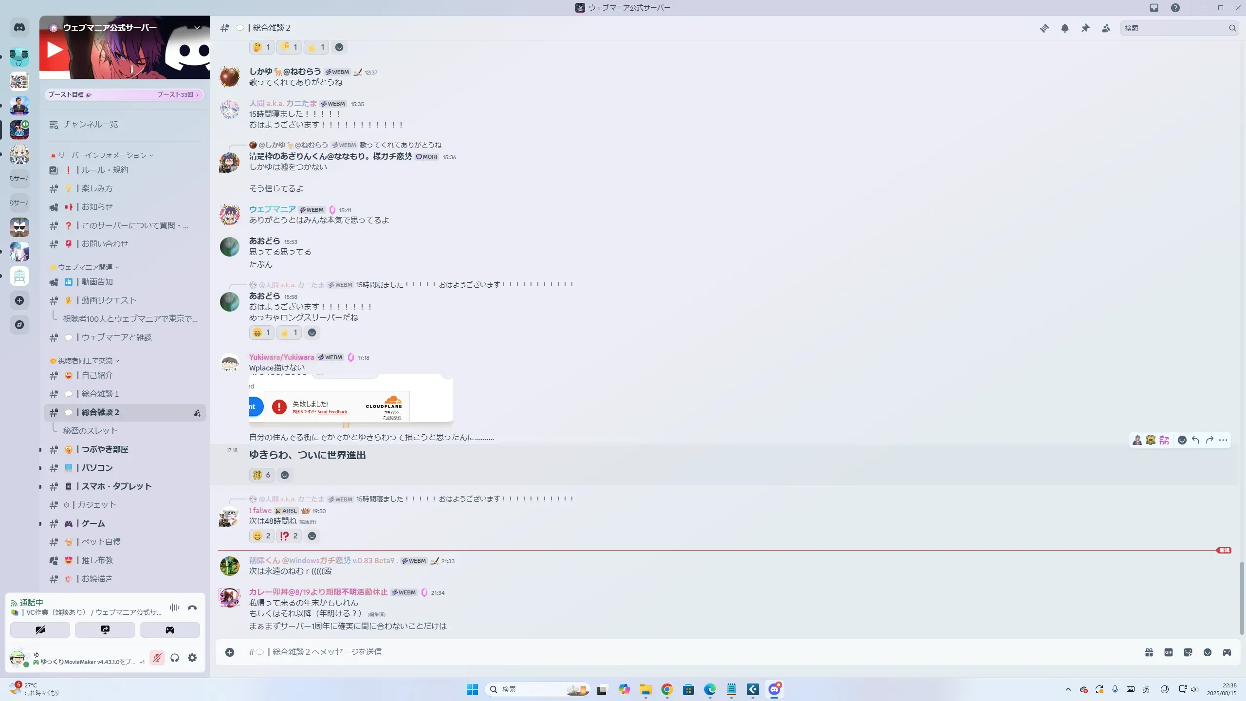Unmute the microphone

[157, 658]
